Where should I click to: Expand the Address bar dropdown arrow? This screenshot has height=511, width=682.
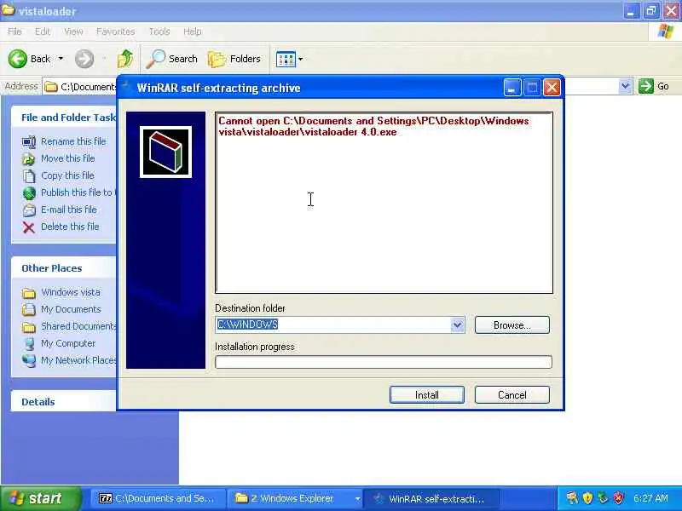[x=625, y=86]
